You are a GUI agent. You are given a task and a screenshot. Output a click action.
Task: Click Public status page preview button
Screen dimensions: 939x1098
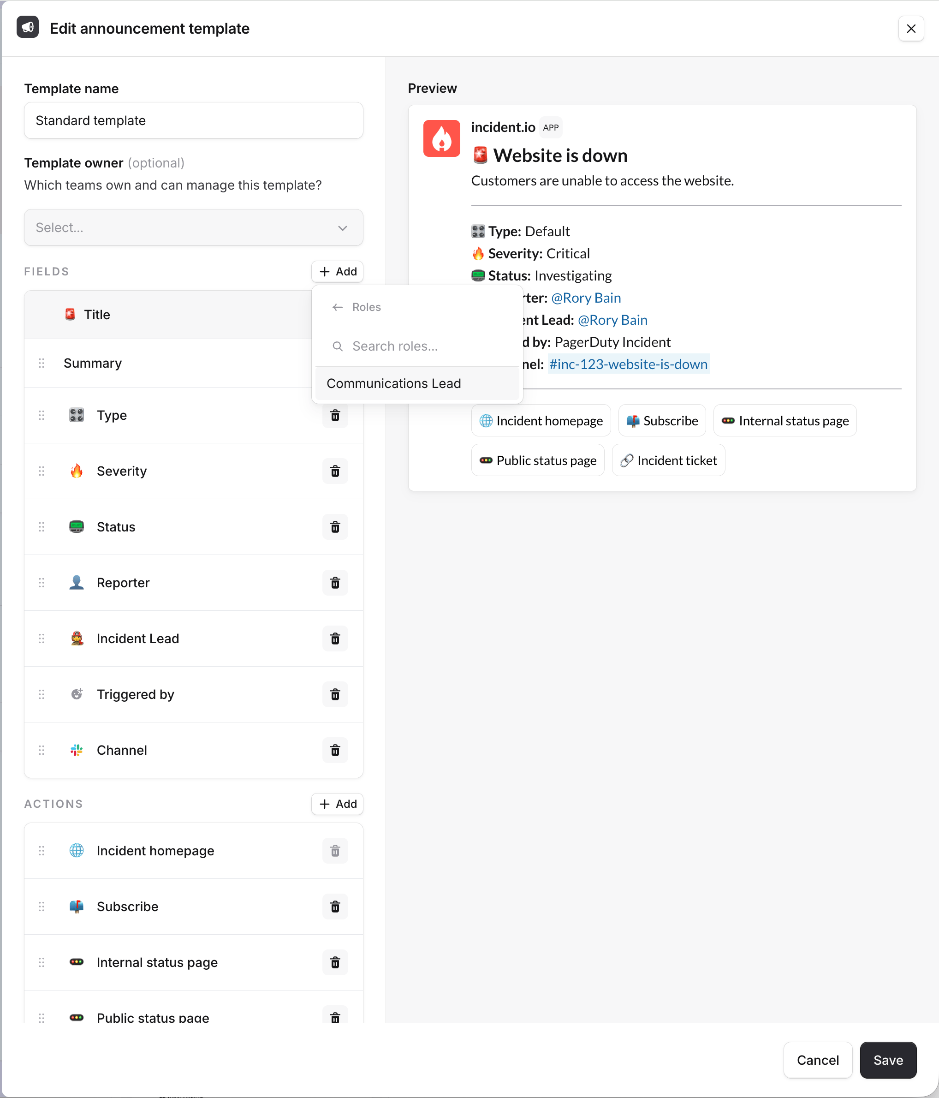(x=538, y=460)
